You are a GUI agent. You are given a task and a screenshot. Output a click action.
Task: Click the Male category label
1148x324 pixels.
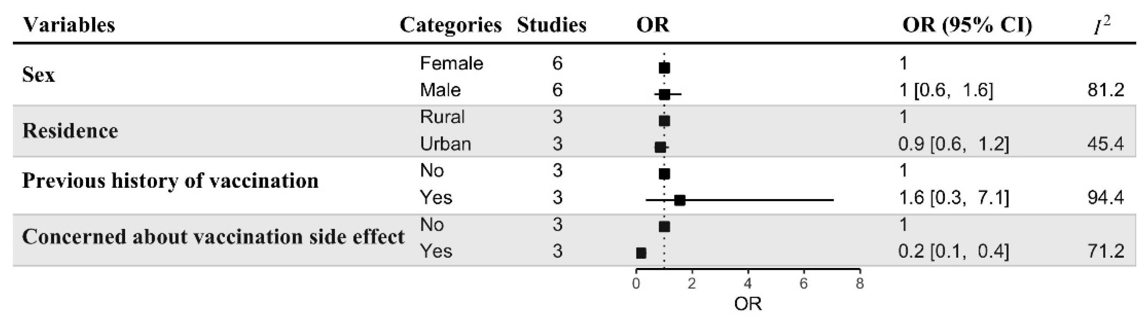click(x=440, y=90)
